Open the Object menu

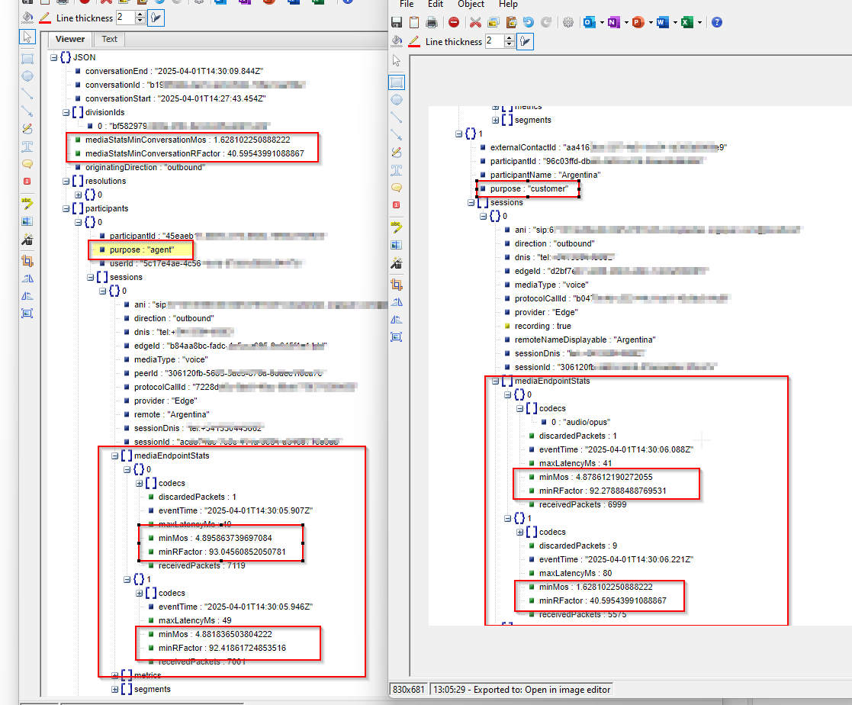471,5
